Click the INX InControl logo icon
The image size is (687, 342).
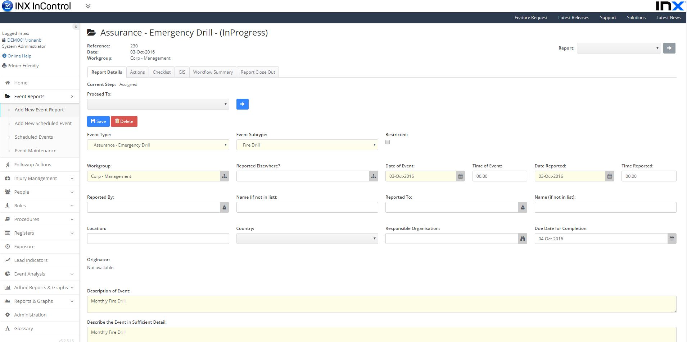point(7,6)
